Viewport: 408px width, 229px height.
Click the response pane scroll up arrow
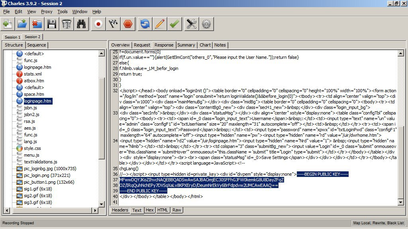point(401,54)
